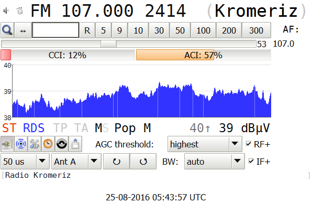Click the 2414 PI code display

(x=165, y=11)
